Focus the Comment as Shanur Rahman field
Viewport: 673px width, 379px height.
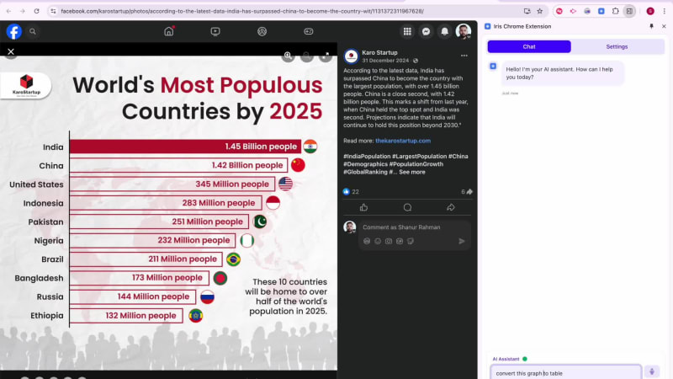coord(414,227)
